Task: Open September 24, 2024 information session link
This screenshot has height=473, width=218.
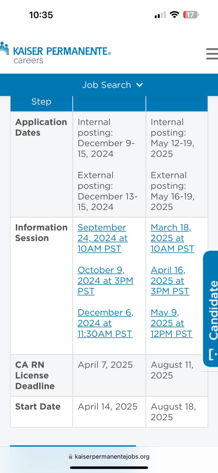Action: (102, 238)
